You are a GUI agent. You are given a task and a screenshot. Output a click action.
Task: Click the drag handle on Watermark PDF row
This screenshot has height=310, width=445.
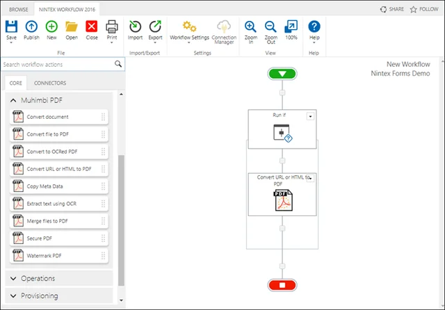[103, 256]
